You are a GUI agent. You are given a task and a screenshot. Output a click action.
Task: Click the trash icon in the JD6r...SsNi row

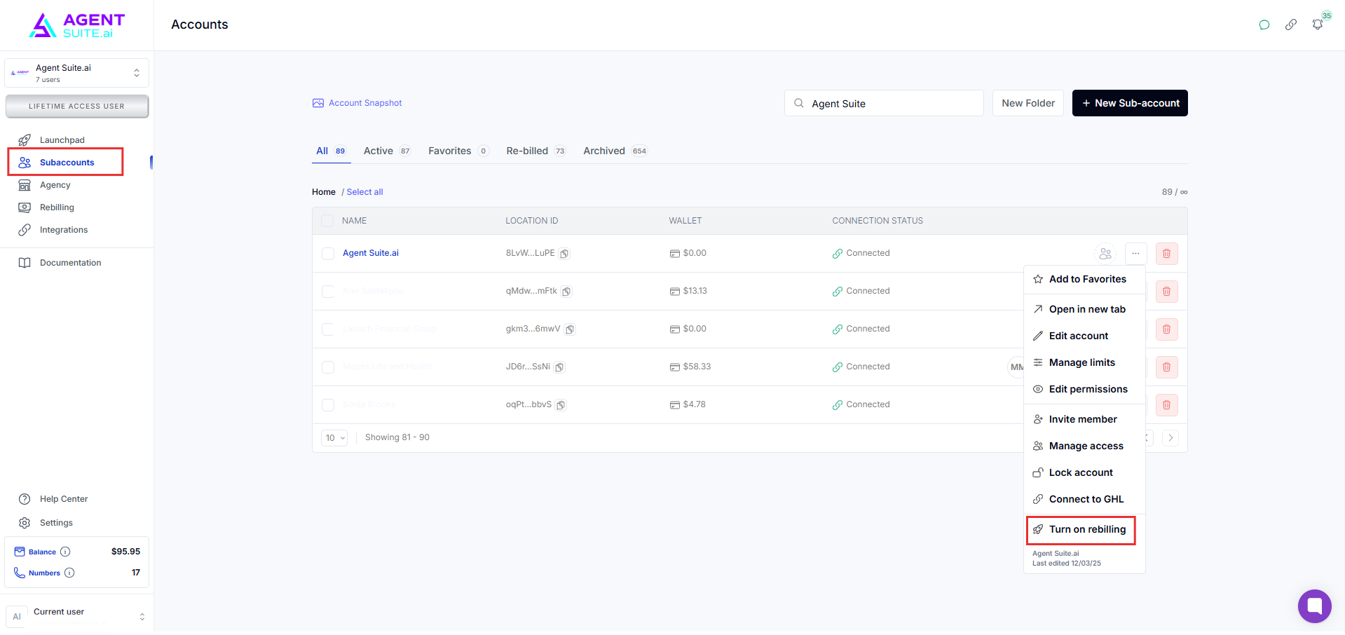[x=1166, y=367]
